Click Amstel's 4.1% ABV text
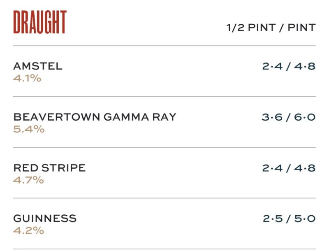The image size is (329, 251). click(27, 78)
